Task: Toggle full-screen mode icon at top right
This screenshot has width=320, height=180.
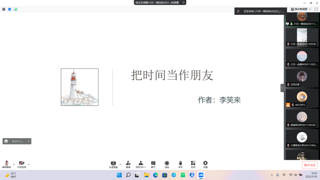Action: tap(316, 9)
